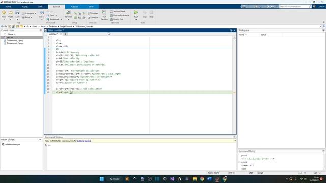Open the Lukas account dropdown
Screen dimensions: 326x183
tap(321, 7)
